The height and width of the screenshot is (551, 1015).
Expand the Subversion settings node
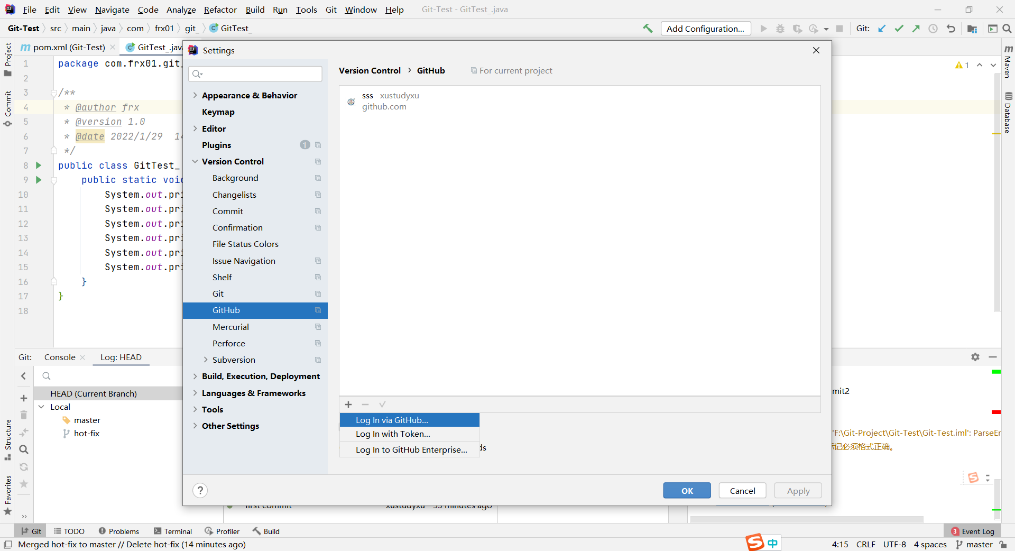pos(206,360)
